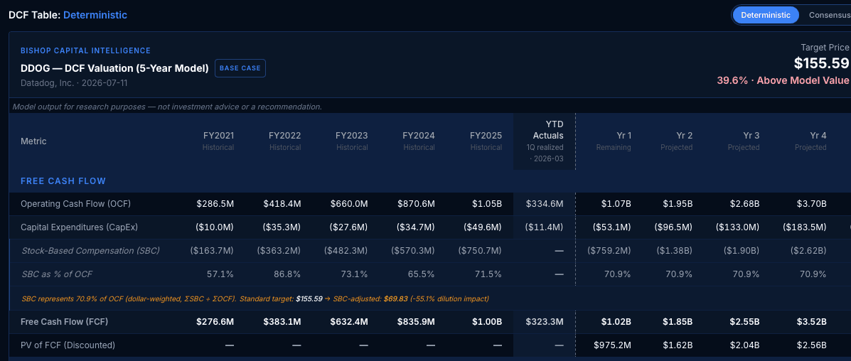The width and height of the screenshot is (851, 361).
Task: Select BISHOP CAPITAL INTELLIGENCE header text
Action: (86, 50)
